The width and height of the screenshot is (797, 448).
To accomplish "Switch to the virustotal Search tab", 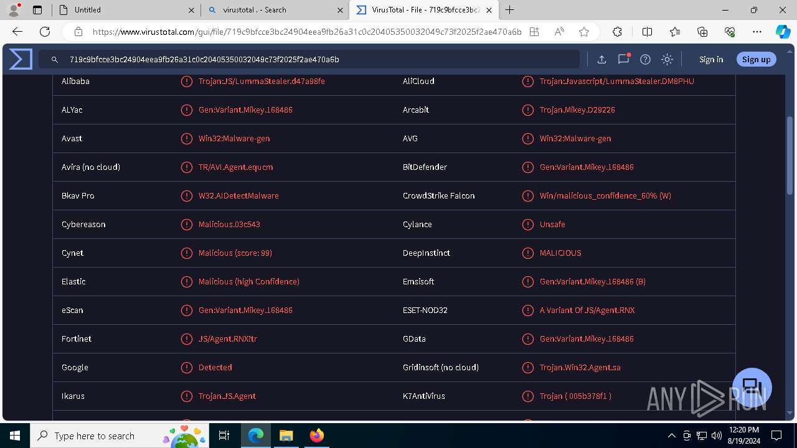I will coord(275,10).
